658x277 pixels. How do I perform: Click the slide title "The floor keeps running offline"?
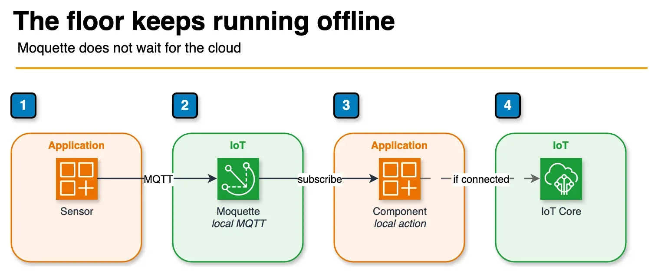coord(204,21)
